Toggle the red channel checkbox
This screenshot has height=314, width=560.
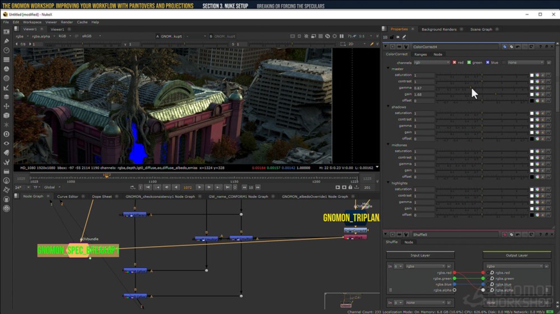454,63
